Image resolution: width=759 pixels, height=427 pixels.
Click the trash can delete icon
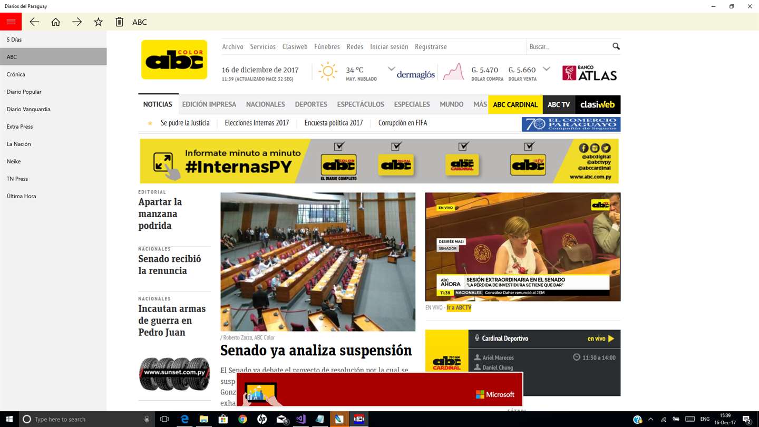(119, 22)
